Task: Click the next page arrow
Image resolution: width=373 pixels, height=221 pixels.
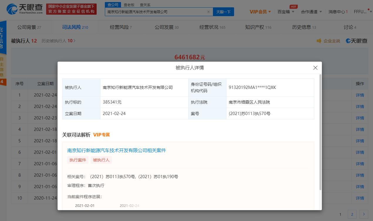Action: [364, 214]
